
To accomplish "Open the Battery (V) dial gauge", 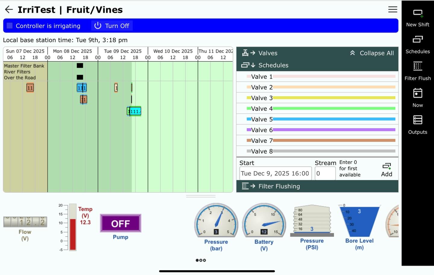I will 264,227.
